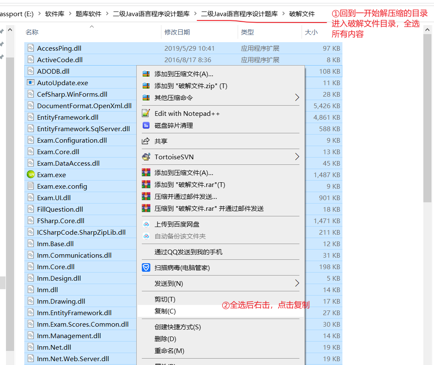Click WinRAR icon beside 添加到 "破解文件.rar"(T)

point(146,184)
